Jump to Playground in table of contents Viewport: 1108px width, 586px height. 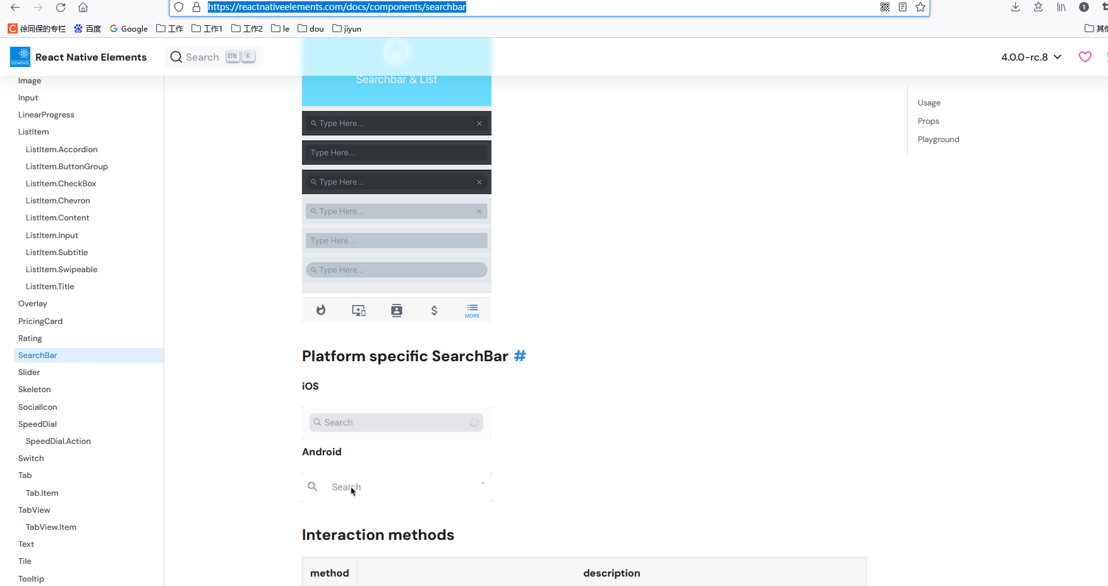[938, 139]
